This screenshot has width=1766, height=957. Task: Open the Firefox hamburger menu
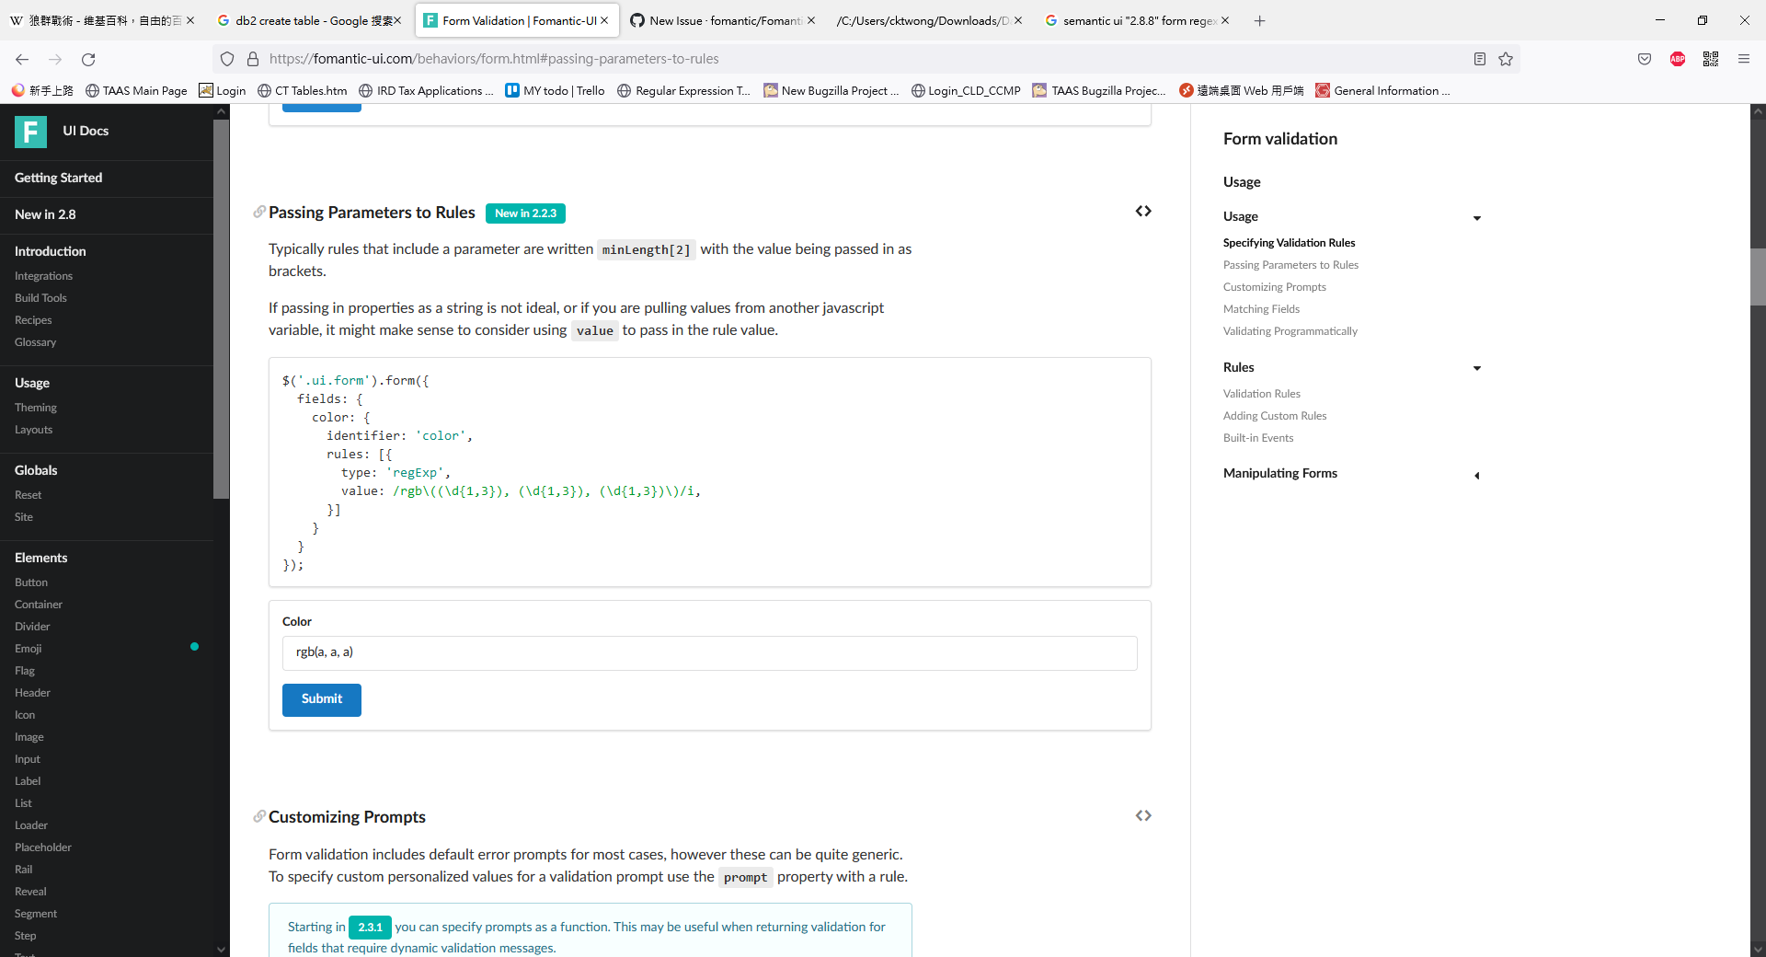[1744, 58]
